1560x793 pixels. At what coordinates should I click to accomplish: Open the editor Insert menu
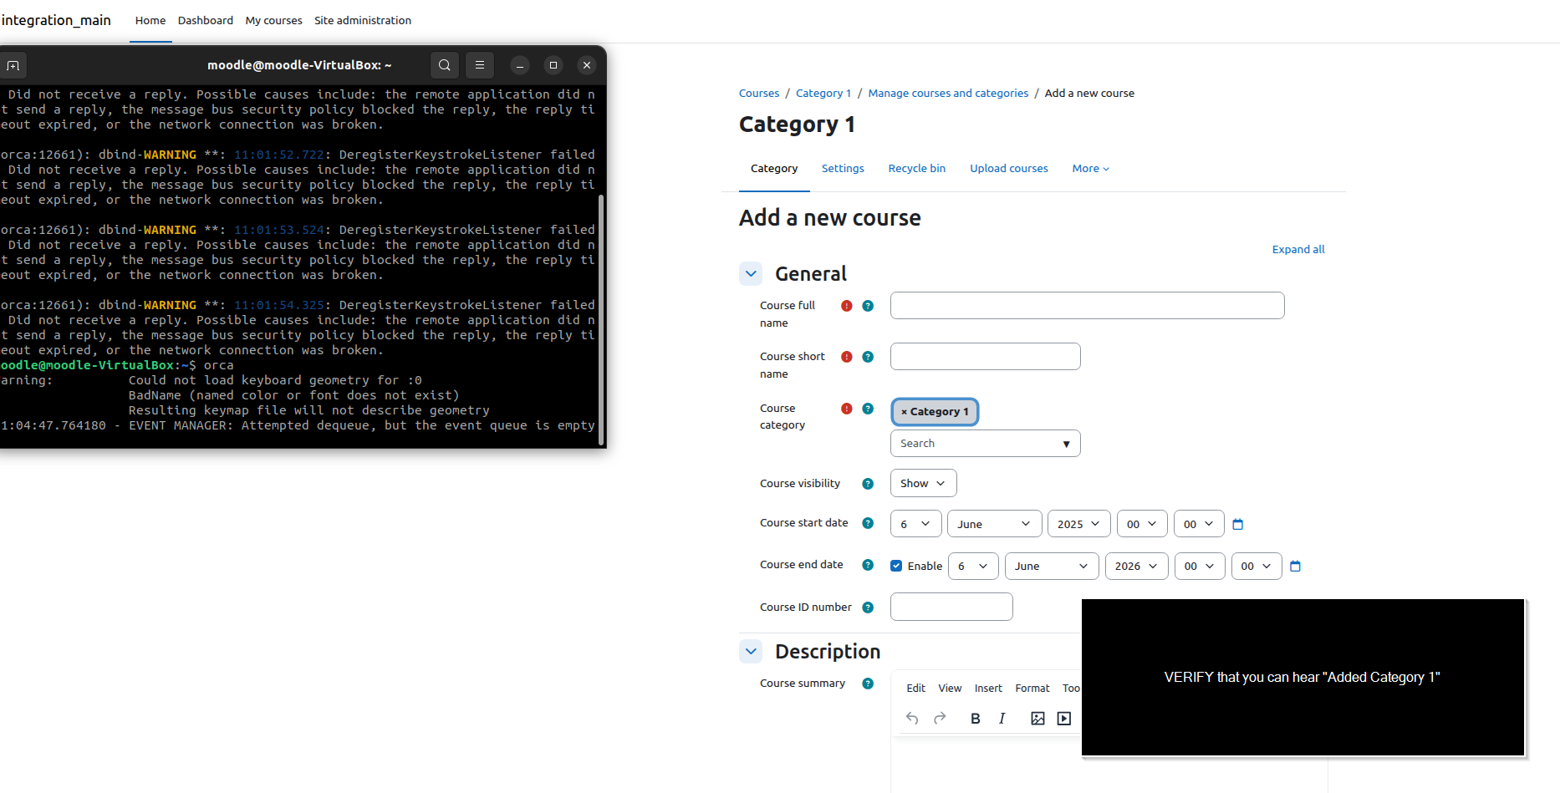[x=988, y=689]
